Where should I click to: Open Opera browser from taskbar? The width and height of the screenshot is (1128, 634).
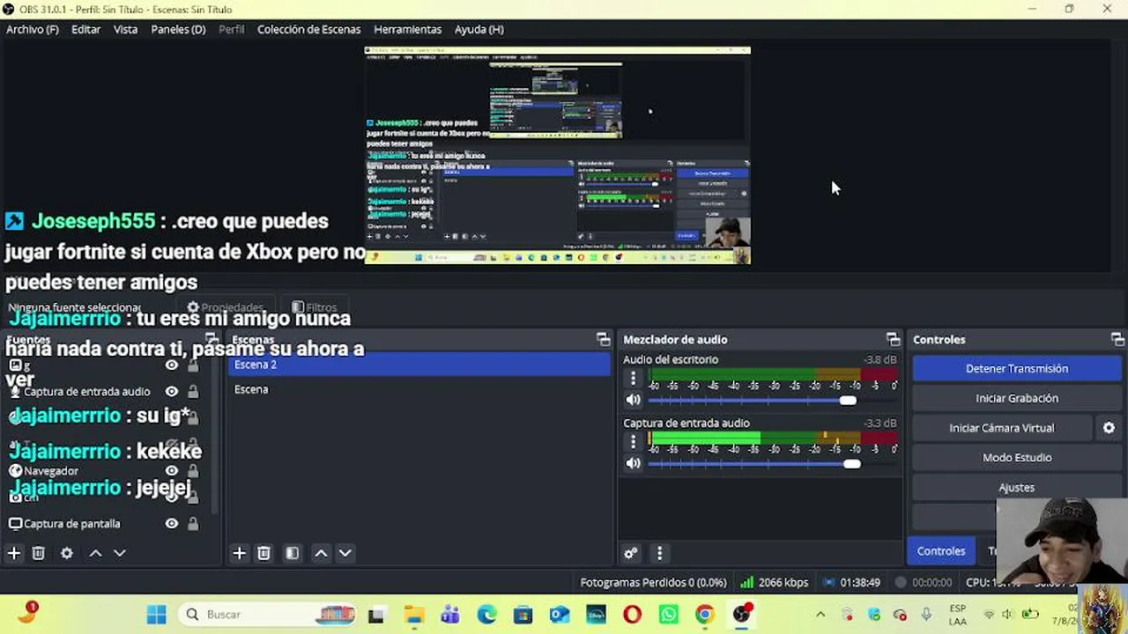(632, 615)
